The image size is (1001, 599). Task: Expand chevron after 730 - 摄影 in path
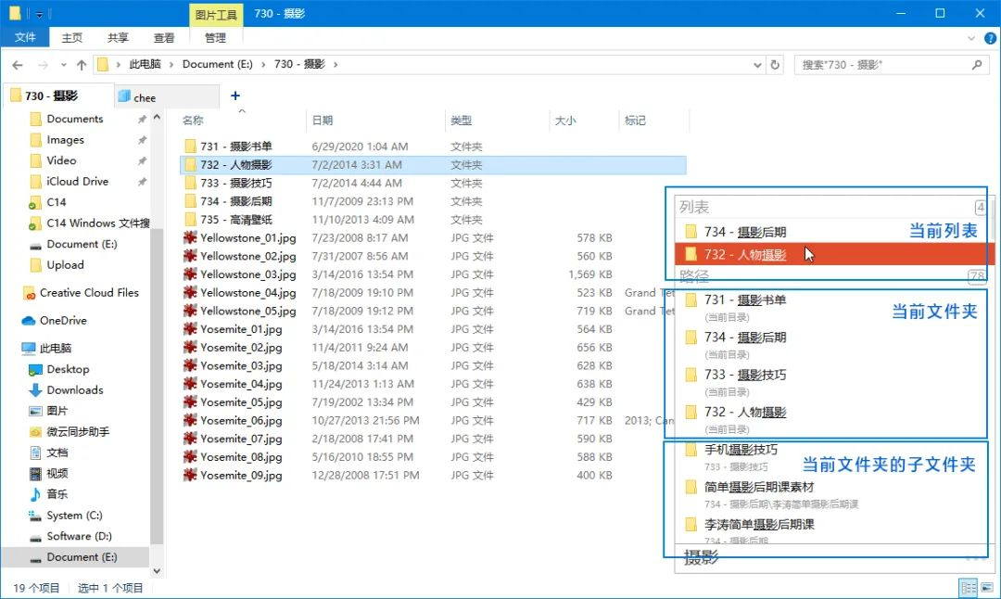336,65
